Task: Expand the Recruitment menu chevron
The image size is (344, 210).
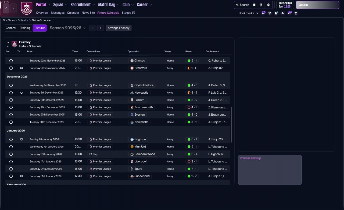Action: (94, 5)
